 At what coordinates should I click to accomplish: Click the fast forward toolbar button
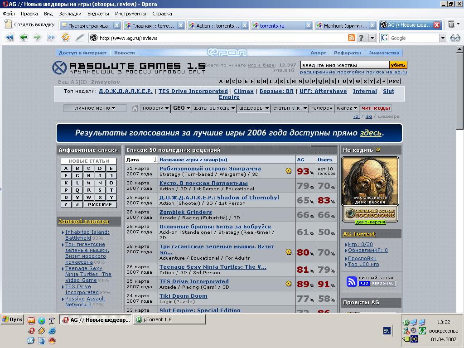[52, 38]
